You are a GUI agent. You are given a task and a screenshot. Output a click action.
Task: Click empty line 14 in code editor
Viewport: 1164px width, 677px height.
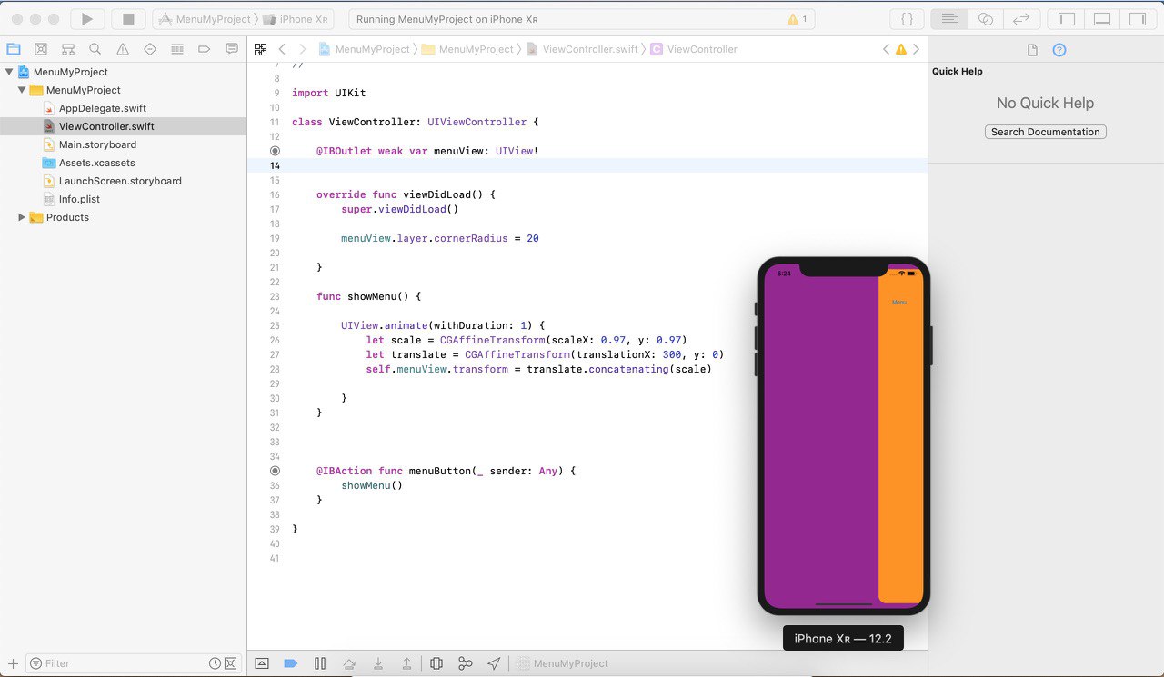(587, 165)
